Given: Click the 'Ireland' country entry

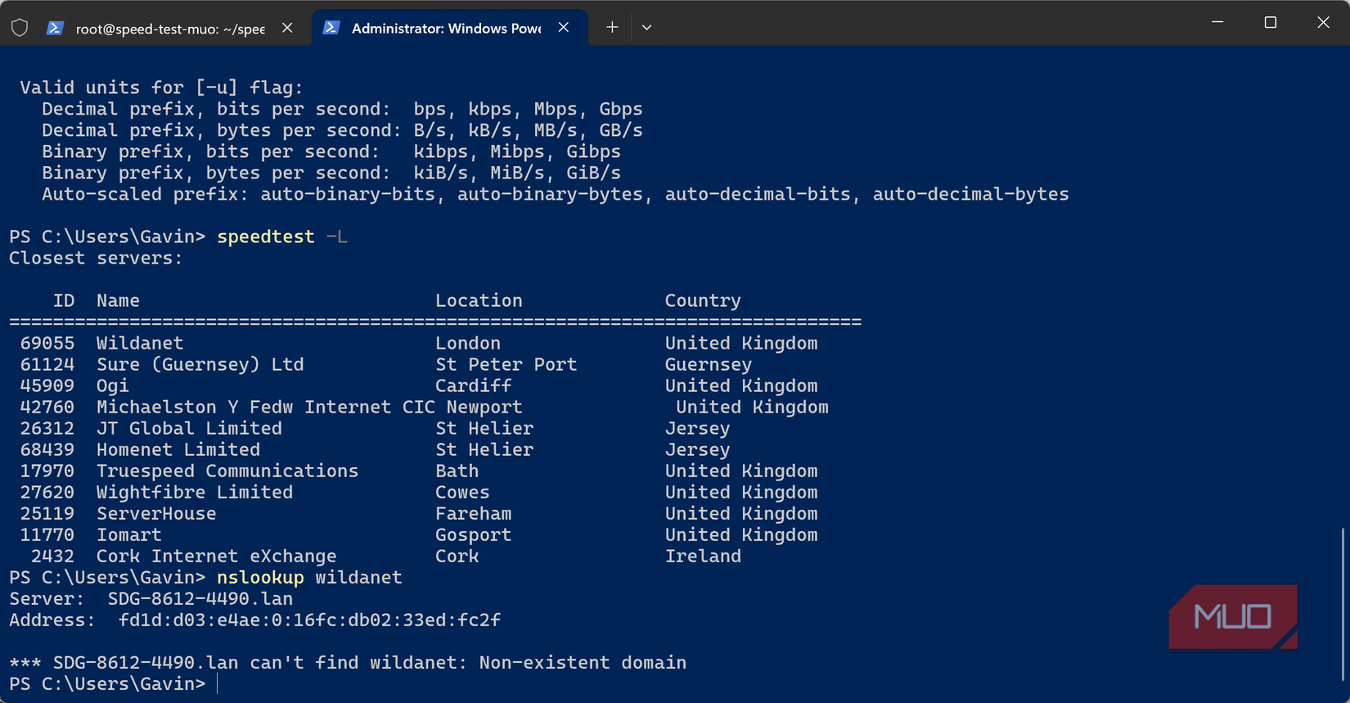Looking at the screenshot, I should point(703,556).
